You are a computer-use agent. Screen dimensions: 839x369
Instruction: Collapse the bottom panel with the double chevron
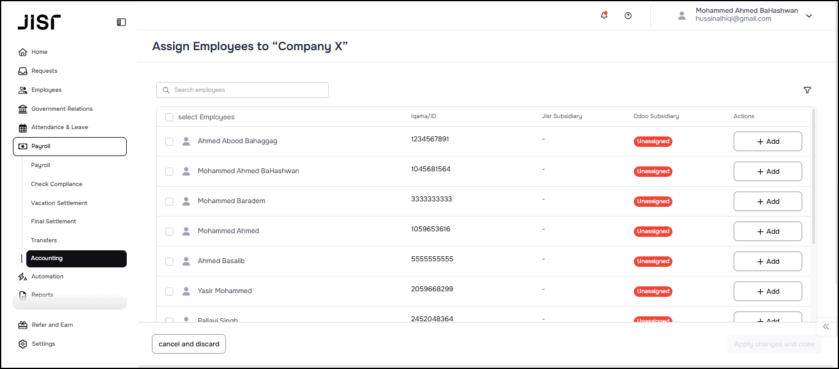[x=826, y=327]
